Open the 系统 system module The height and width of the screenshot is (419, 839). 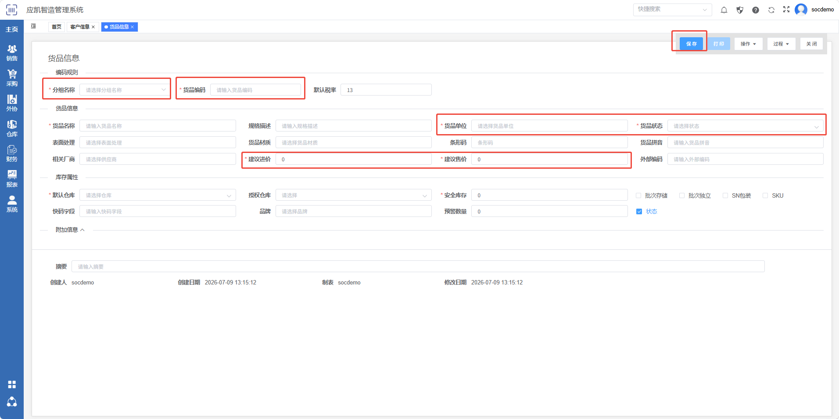coord(12,204)
